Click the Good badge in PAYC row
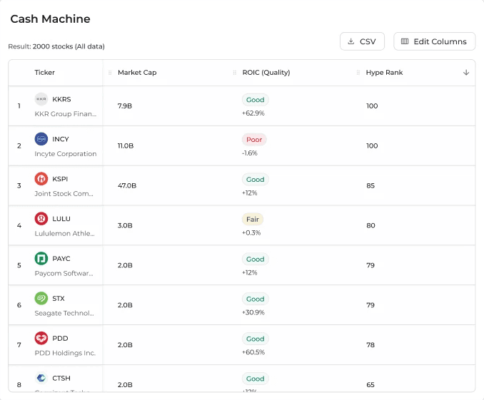This screenshot has height=400, width=484. [256, 259]
